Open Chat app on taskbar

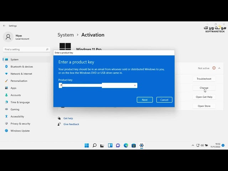point(118,145)
